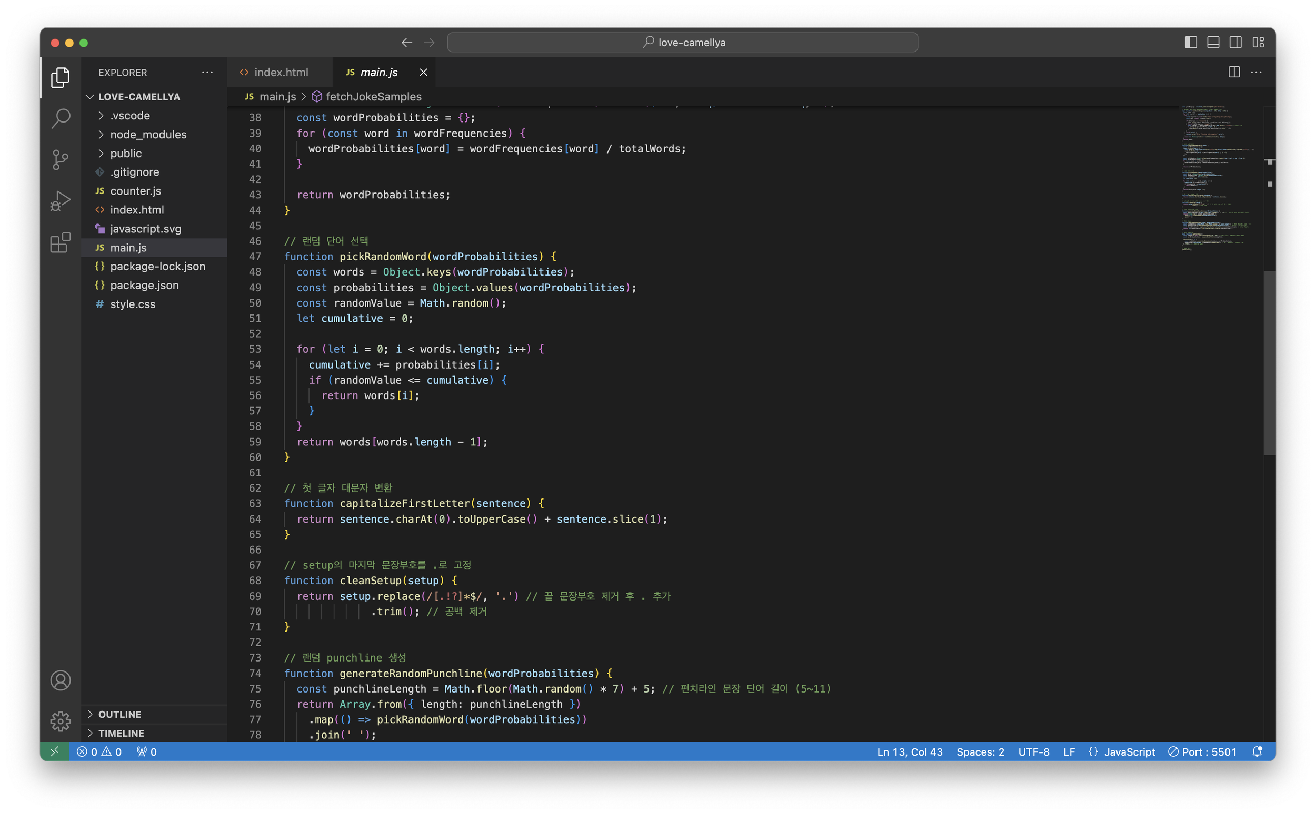Open the Extensions view

coord(61,242)
